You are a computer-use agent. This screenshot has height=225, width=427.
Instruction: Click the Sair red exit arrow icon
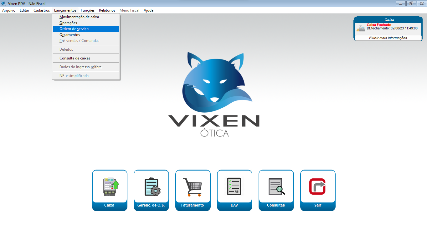point(317,187)
